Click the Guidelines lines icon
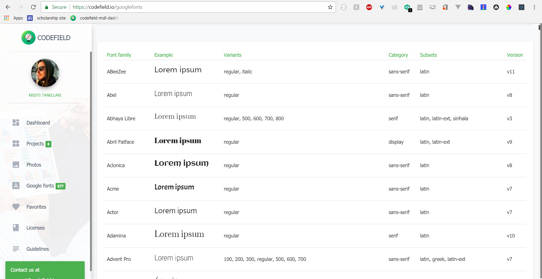Screen dimensions: 542x279 pos(16,249)
